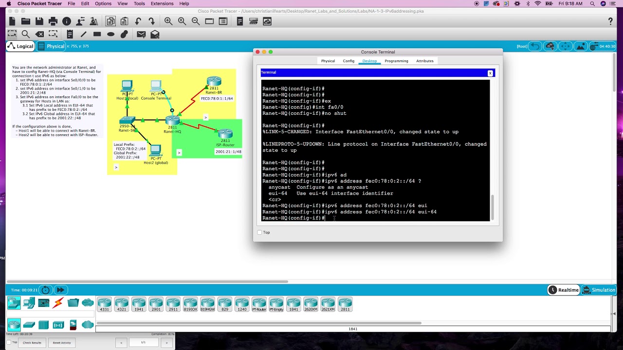623x350 pixels.
Task: Zoom out of the workspace
Action: pyautogui.click(x=196, y=21)
